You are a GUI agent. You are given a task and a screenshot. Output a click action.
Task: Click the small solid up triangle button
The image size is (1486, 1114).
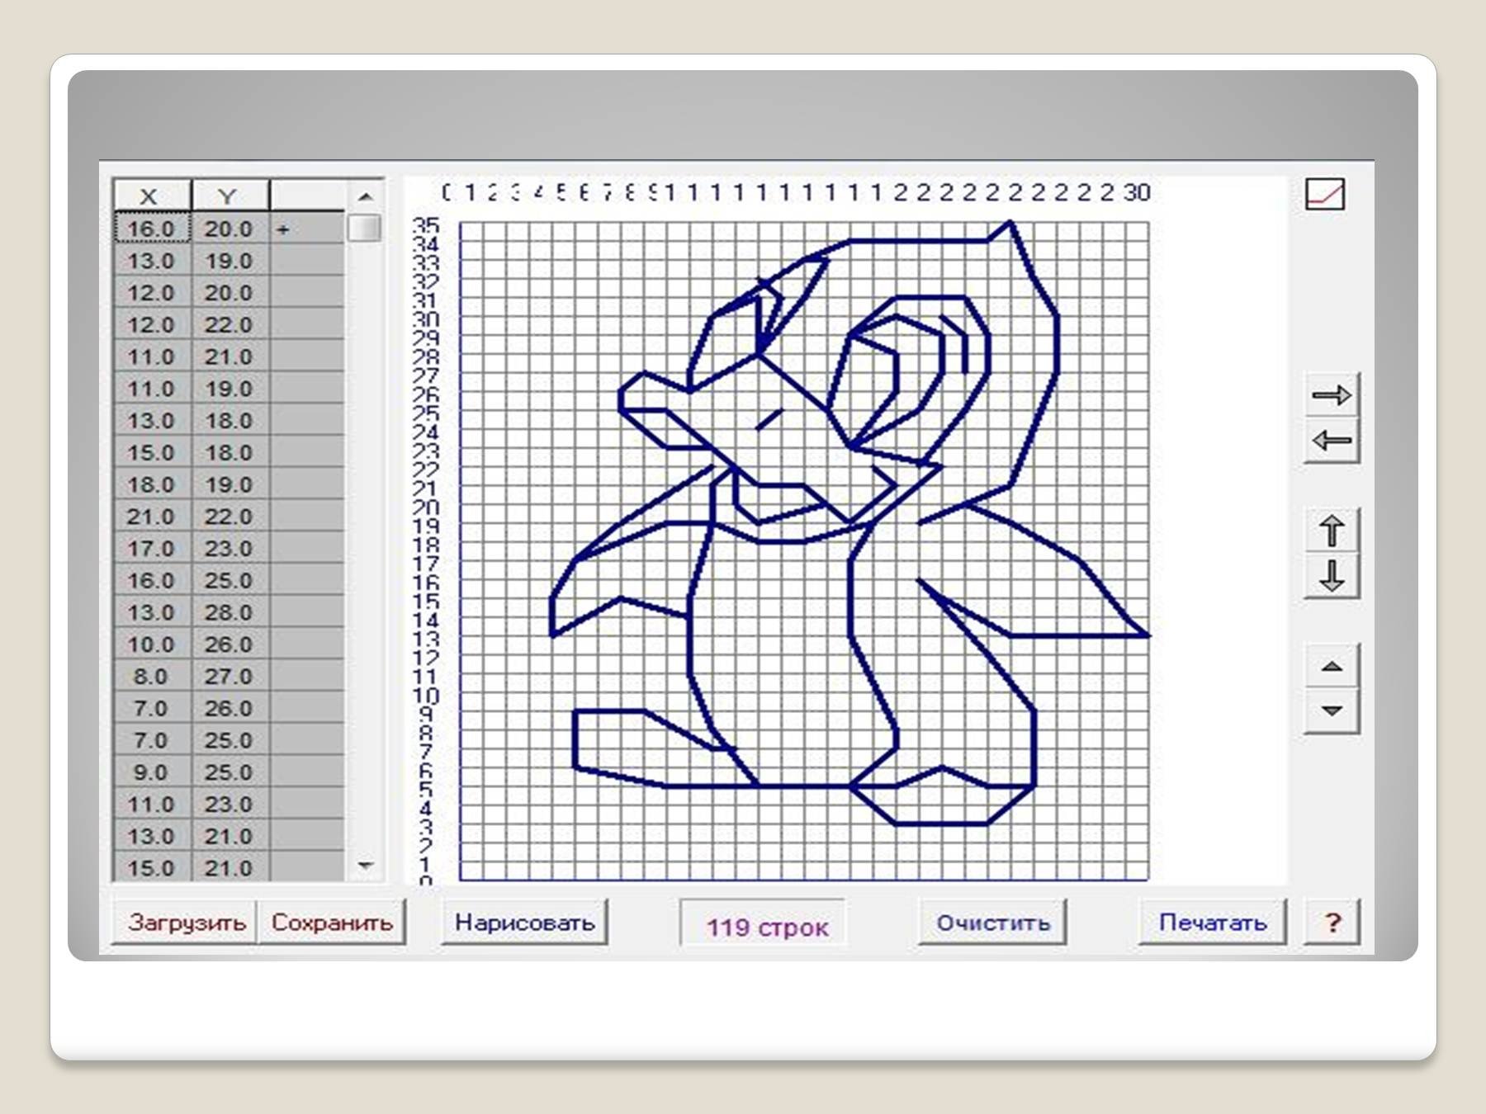click(1331, 667)
